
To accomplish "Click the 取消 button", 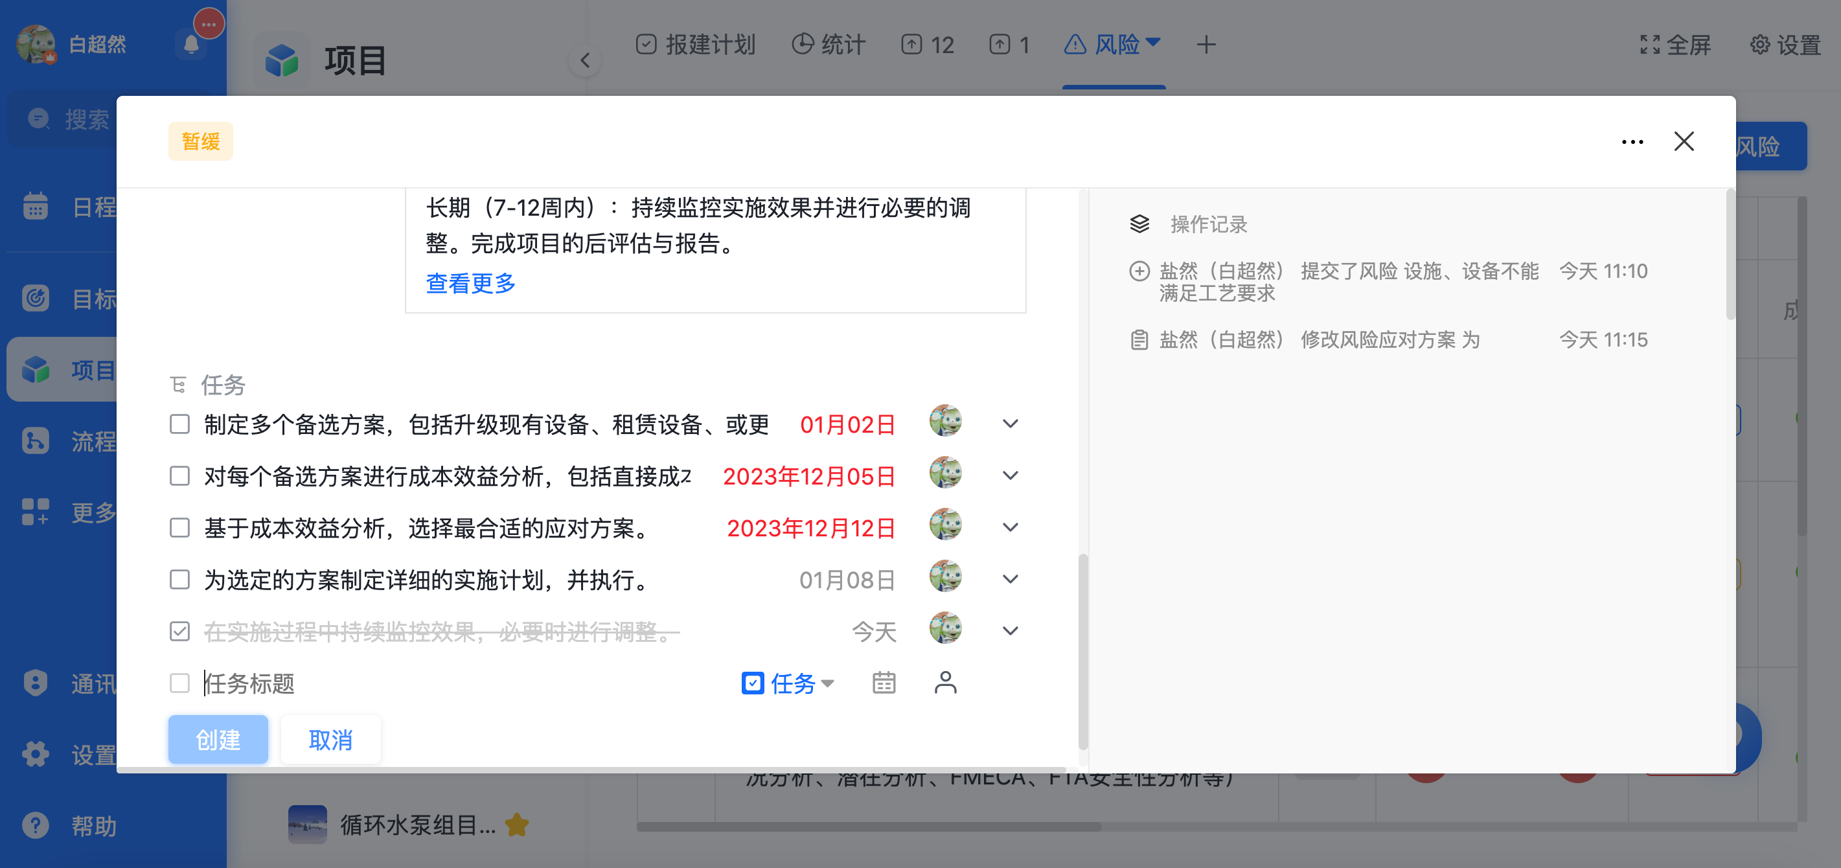I will (x=331, y=739).
